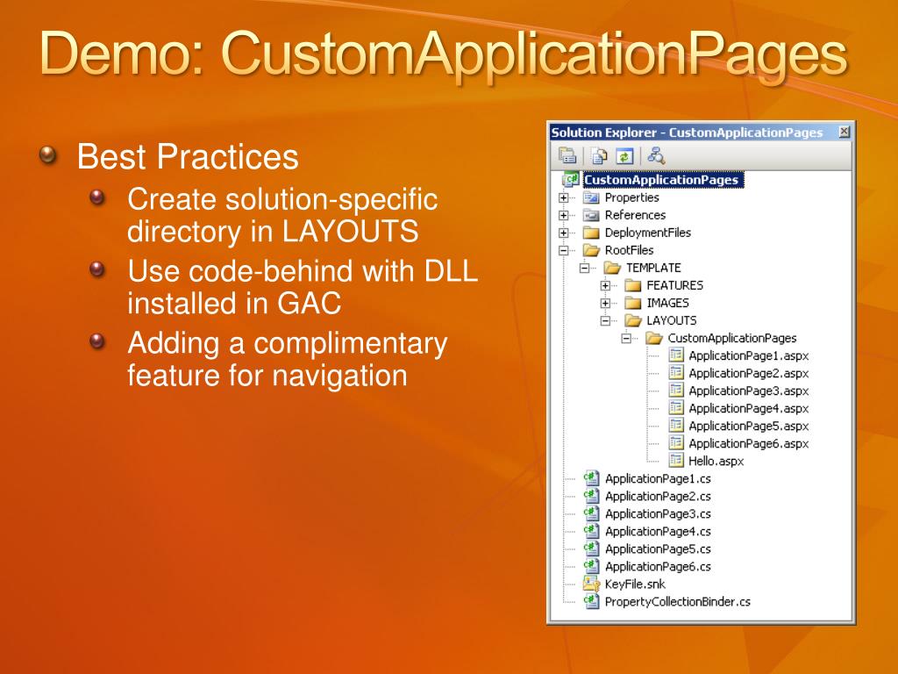Select the ApplicationPage4.aspx file name

(749, 408)
